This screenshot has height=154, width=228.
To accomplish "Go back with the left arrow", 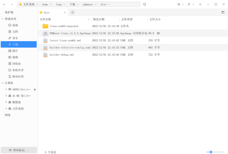I will point(4,4).
